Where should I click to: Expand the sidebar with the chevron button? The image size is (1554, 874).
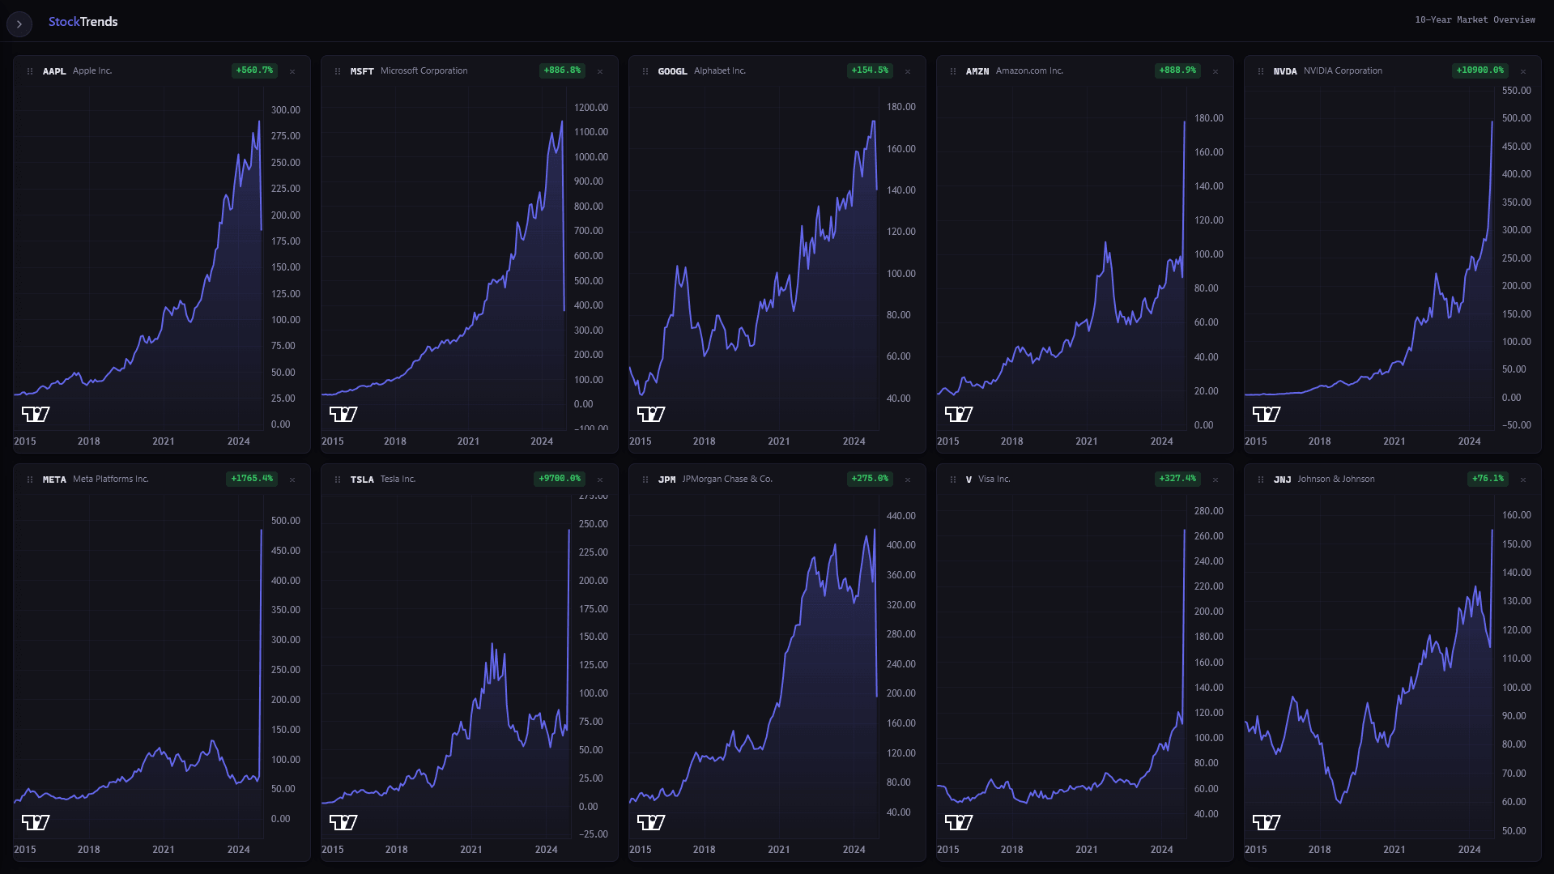pyautogui.click(x=19, y=24)
